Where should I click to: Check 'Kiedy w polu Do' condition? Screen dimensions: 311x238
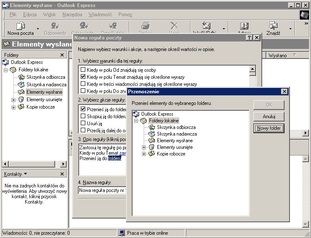[83, 91]
